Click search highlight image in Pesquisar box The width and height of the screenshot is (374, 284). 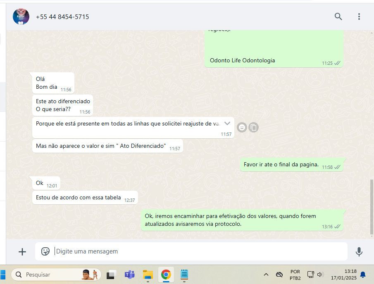[90, 275]
